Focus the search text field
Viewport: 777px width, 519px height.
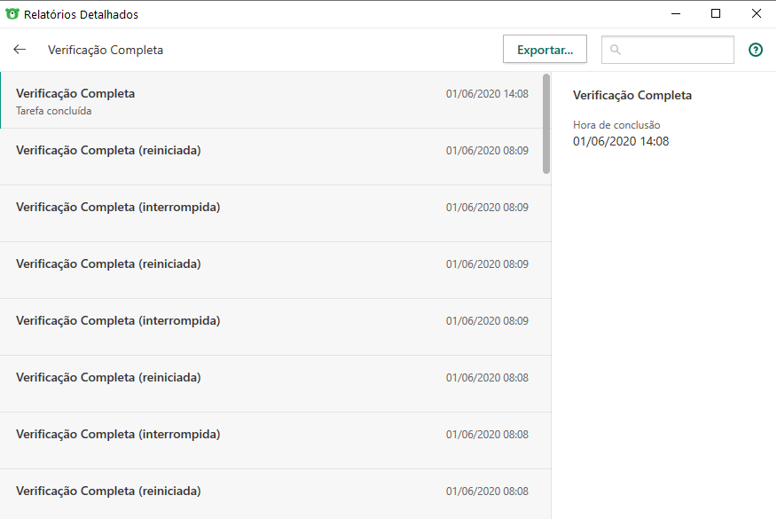click(x=676, y=51)
